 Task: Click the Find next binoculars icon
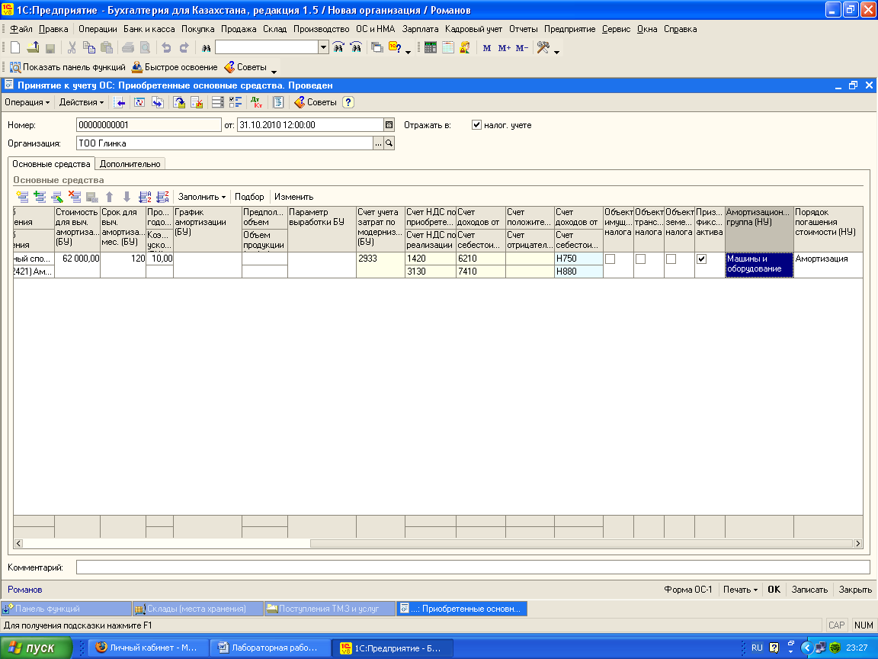point(338,47)
